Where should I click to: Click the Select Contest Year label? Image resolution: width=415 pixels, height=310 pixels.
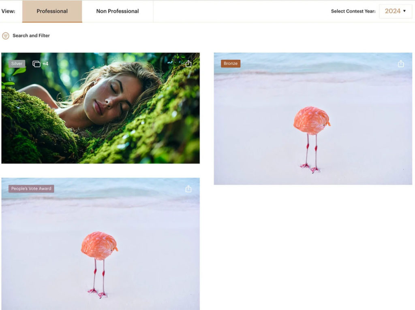[353, 11]
